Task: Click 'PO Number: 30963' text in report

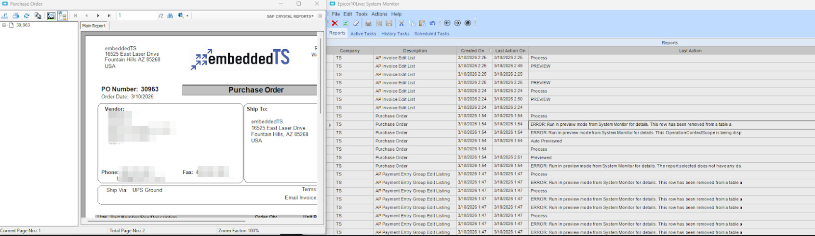Action: click(x=130, y=89)
